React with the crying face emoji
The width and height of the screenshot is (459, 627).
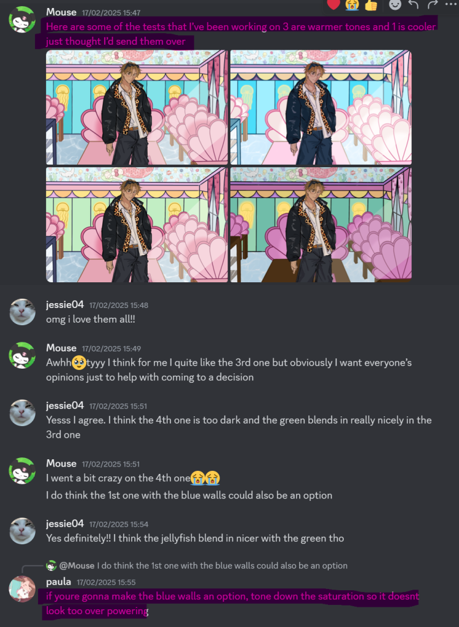click(352, 4)
